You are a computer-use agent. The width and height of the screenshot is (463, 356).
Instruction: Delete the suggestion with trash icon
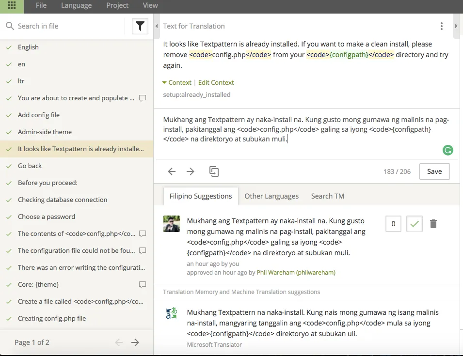[x=433, y=224]
